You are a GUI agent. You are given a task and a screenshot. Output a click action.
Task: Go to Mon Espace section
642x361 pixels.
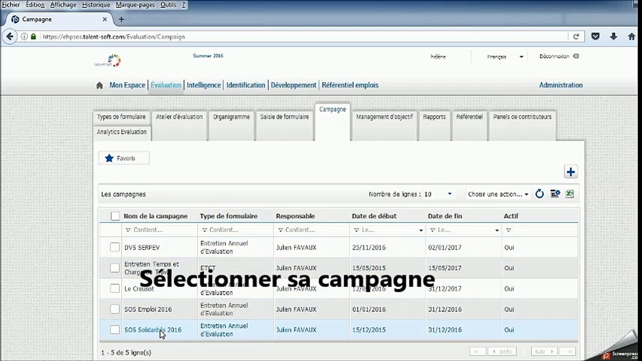pos(127,85)
